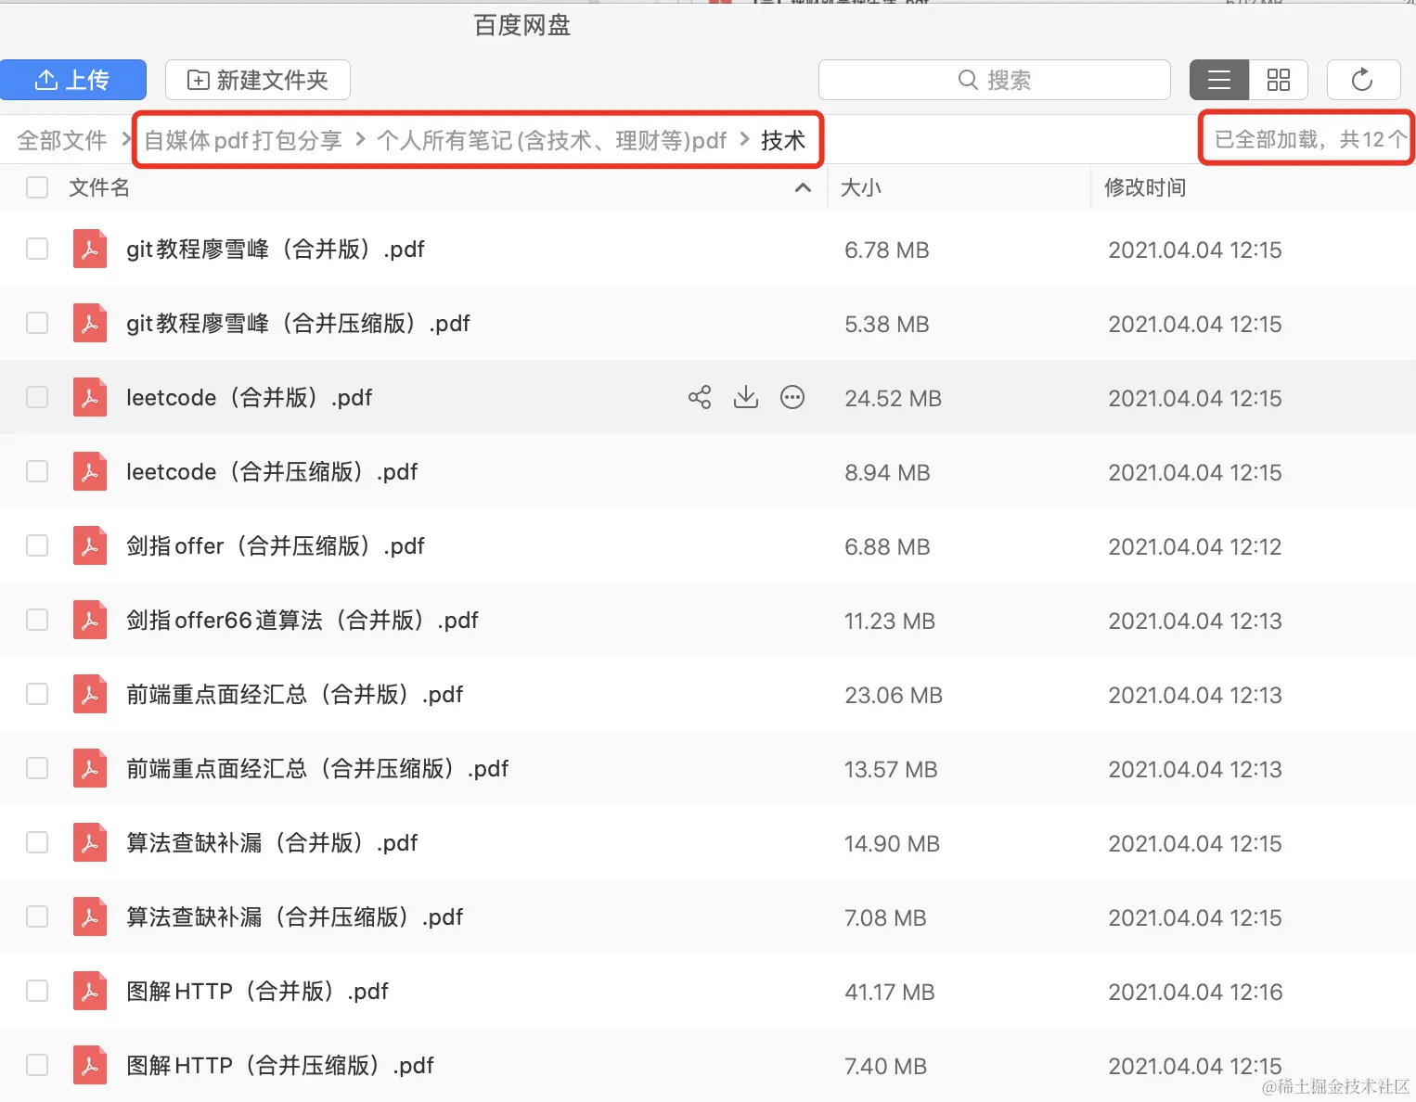Open the 全部文件 breadcrumb
The image size is (1416, 1102).
point(60,139)
